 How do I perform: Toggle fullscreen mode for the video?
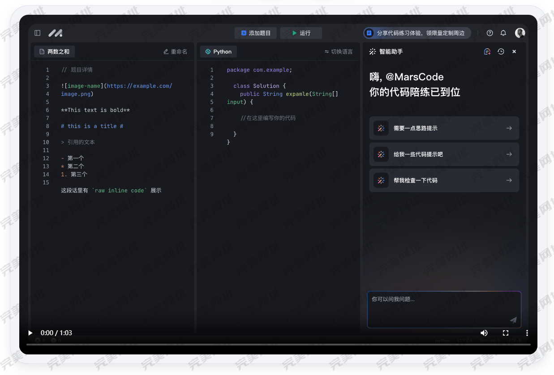pyautogui.click(x=506, y=333)
